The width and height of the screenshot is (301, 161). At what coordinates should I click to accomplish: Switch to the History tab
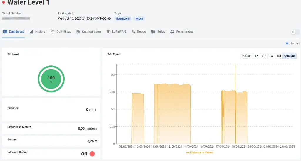click(37, 32)
